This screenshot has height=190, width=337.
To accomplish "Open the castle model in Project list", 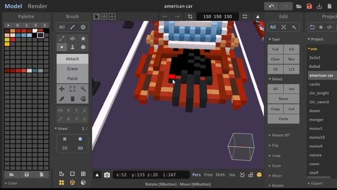I will click(x=315, y=84).
